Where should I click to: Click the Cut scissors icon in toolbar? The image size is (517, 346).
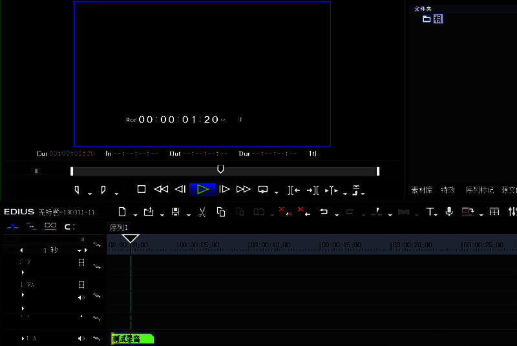click(202, 212)
